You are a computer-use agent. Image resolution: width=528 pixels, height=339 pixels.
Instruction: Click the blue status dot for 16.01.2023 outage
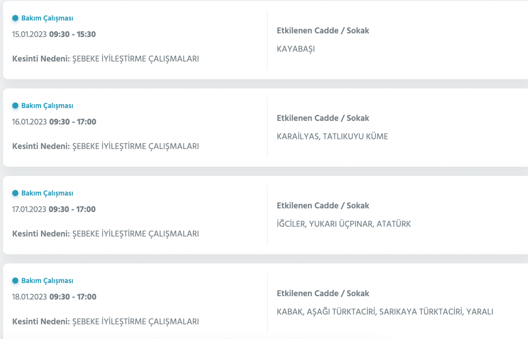point(15,106)
